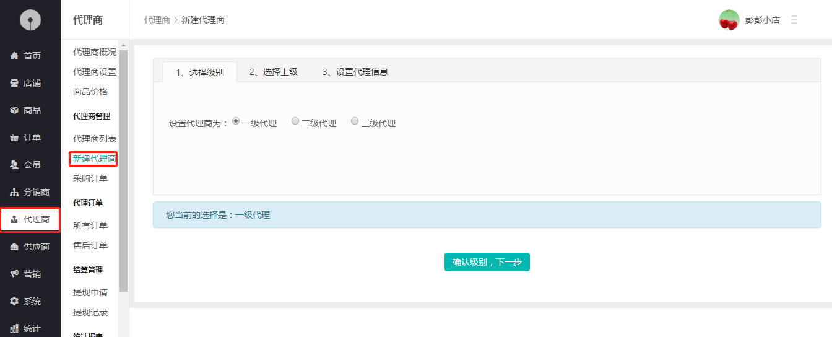
Task: Go to 提现申请 under 结算管理
Action: [90, 292]
